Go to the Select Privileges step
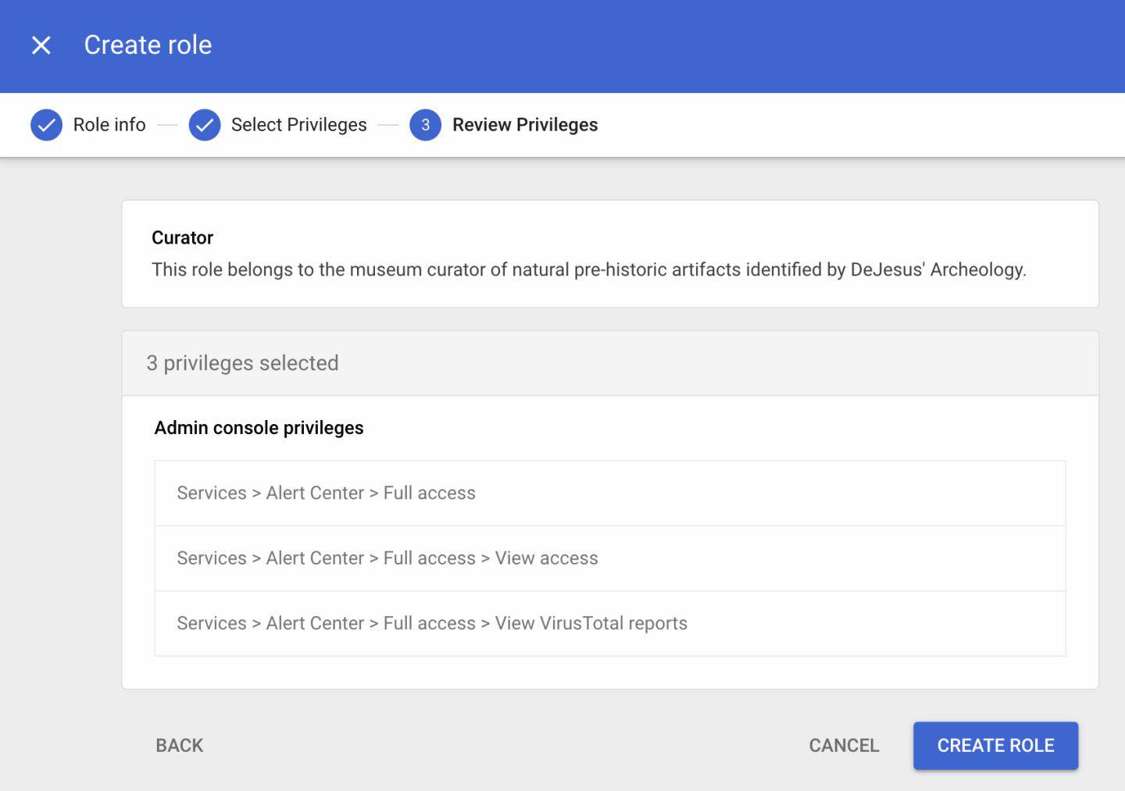This screenshot has height=791, width=1125. 299,124
